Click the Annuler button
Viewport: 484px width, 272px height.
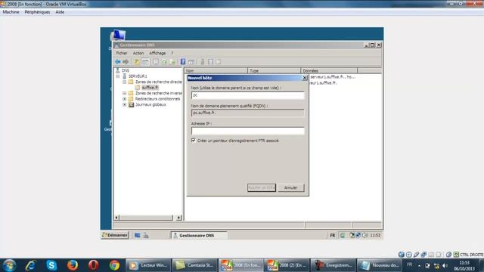pos(290,187)
